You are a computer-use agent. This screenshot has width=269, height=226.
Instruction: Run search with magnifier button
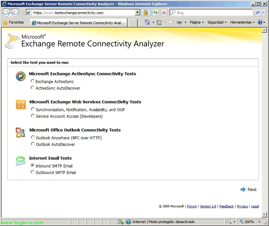click(258, 12)
